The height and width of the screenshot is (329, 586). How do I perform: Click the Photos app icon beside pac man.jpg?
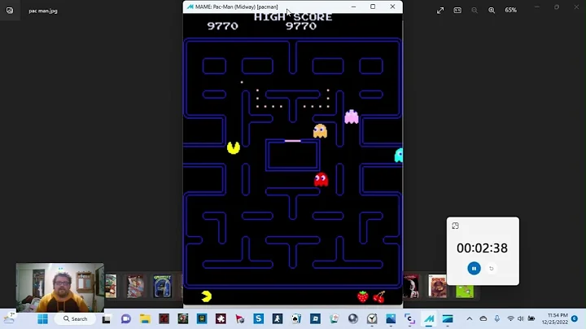(10, 11)
